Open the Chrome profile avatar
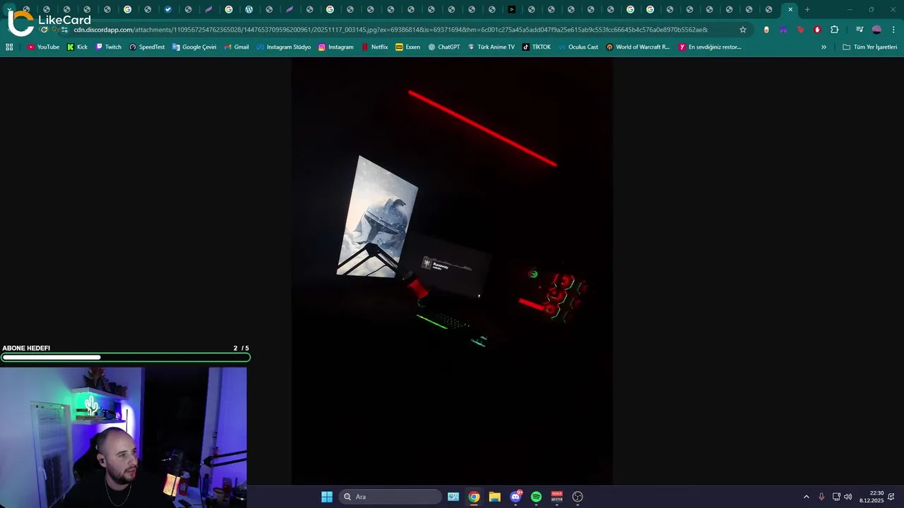Screen dimensions: 904x508 coord(876,30)
